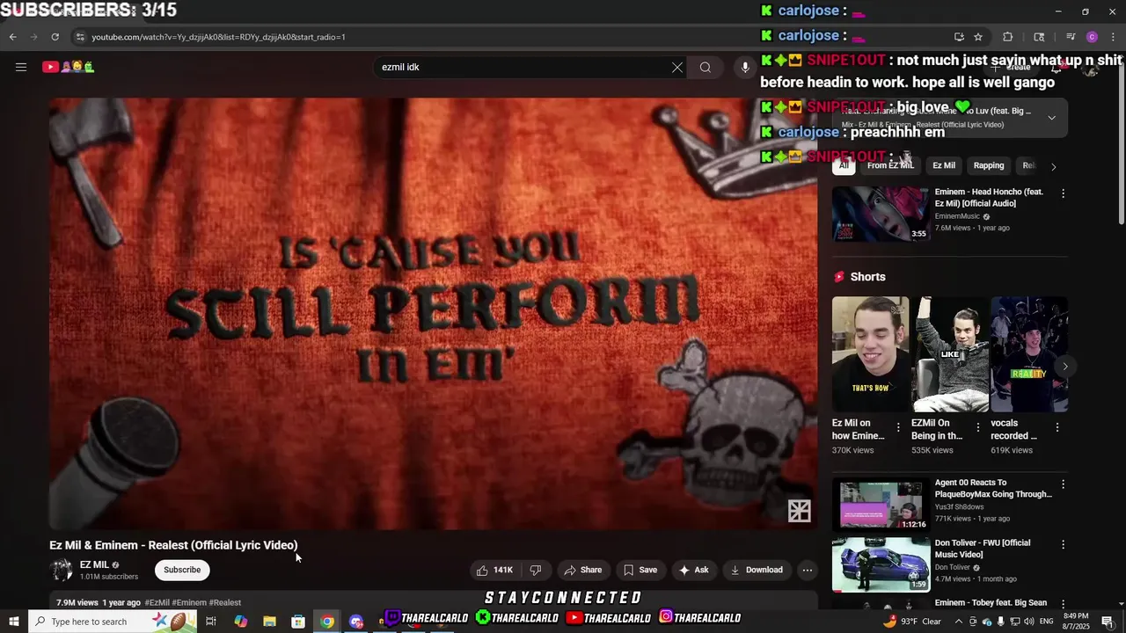1126x633 pixels.
Task: Open menu for 'EZMil On Being in th...' short
Action: pos(977,427)
